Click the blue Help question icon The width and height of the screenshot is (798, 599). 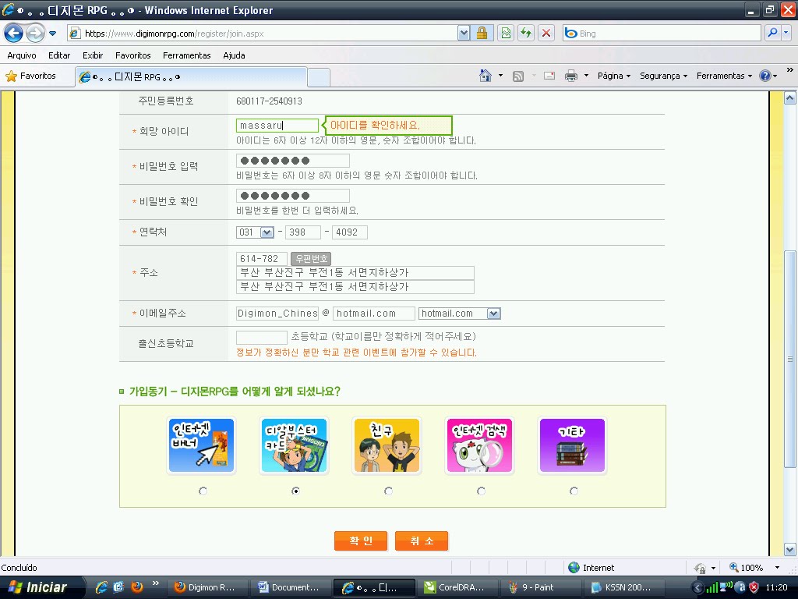764,76
